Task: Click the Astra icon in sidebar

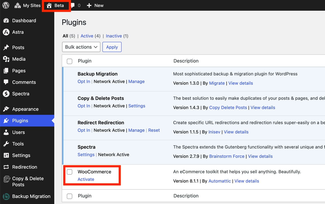Action: [x=6, y=32]
